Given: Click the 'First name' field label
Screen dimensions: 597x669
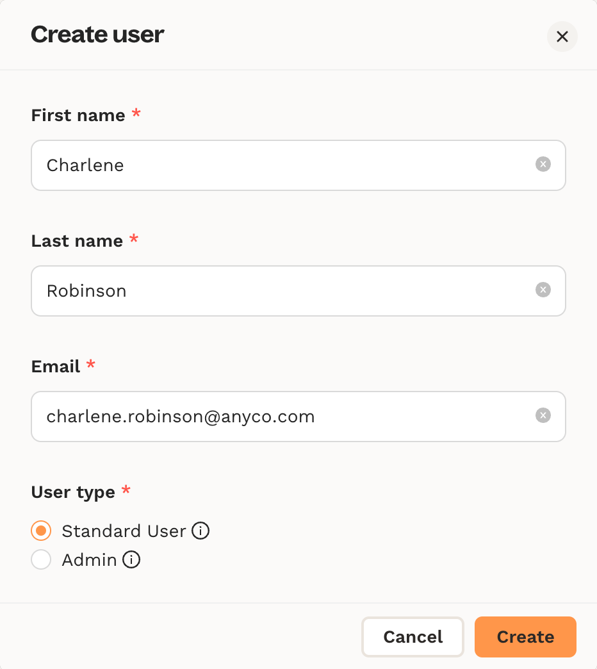Looking at the screenshot, I should [x=78, y=115].
